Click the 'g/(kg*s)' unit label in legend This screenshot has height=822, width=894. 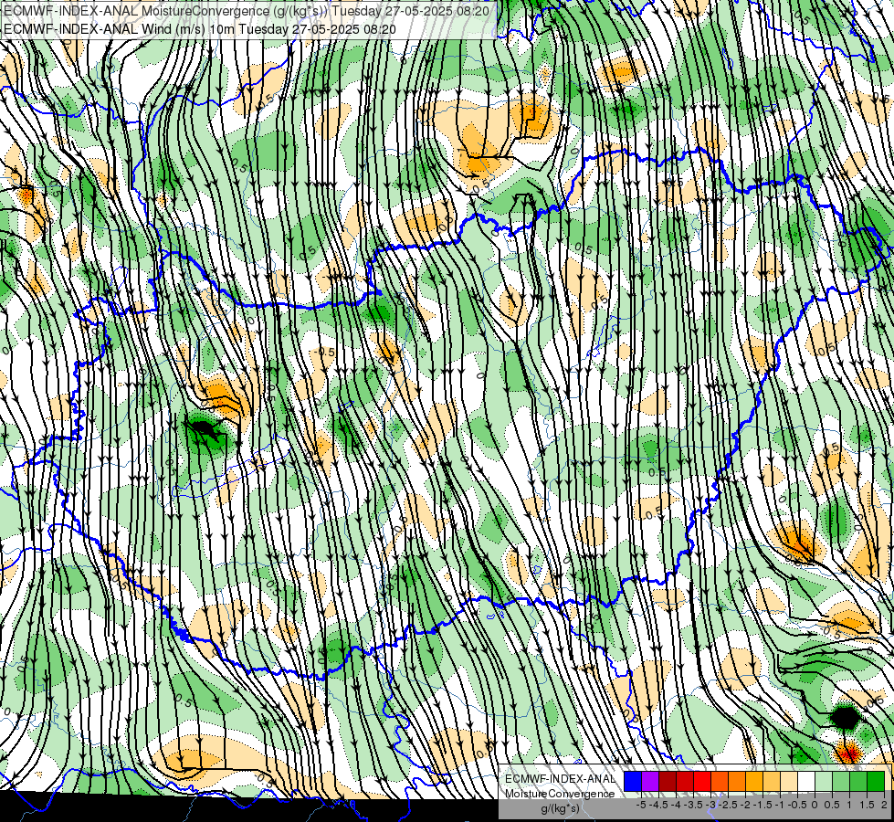point(560,808)
